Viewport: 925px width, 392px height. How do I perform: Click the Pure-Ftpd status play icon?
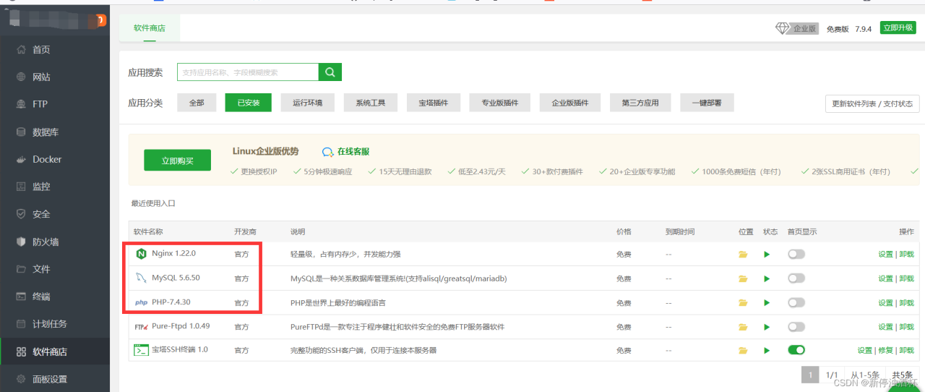tap(767, 327)
